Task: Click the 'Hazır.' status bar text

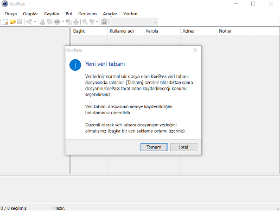Action: point(59,208)
